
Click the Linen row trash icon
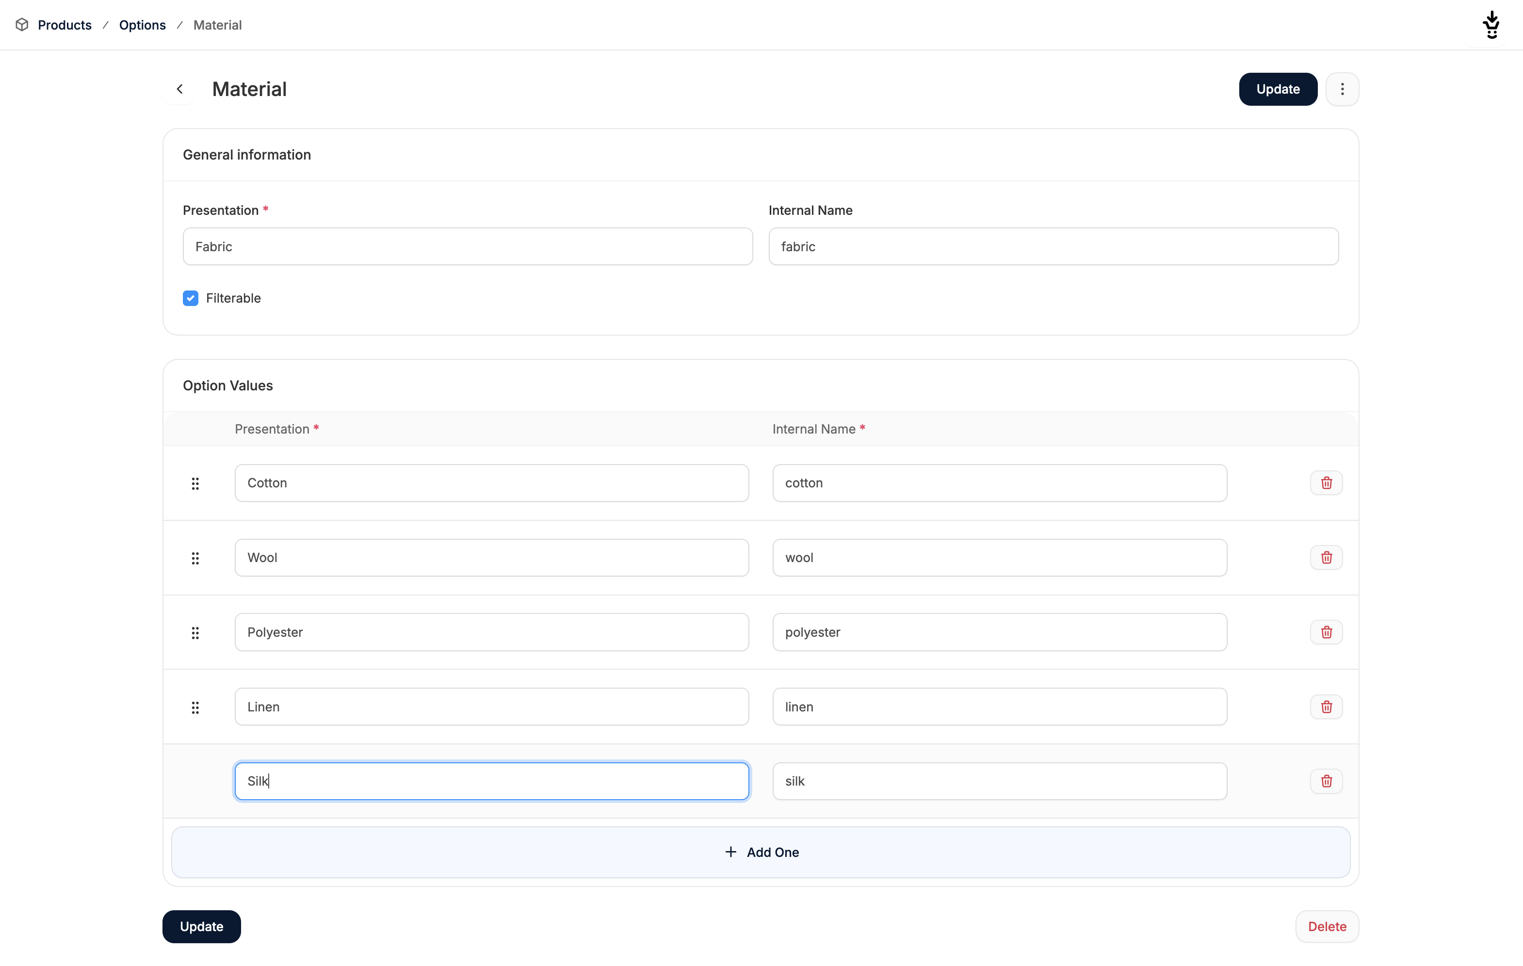tap(1326, 707)
